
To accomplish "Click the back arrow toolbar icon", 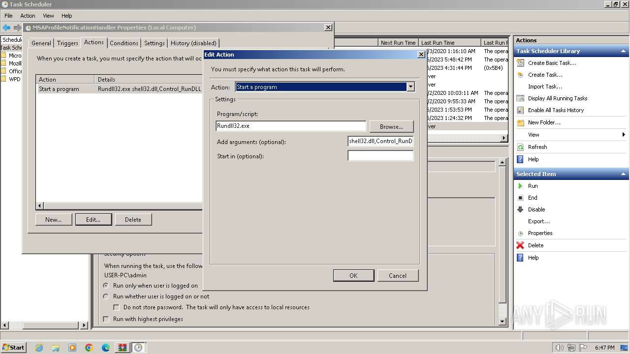I will click(x=6, y=28).
